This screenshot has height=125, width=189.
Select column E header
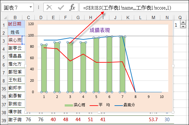[x=53, y=18]
